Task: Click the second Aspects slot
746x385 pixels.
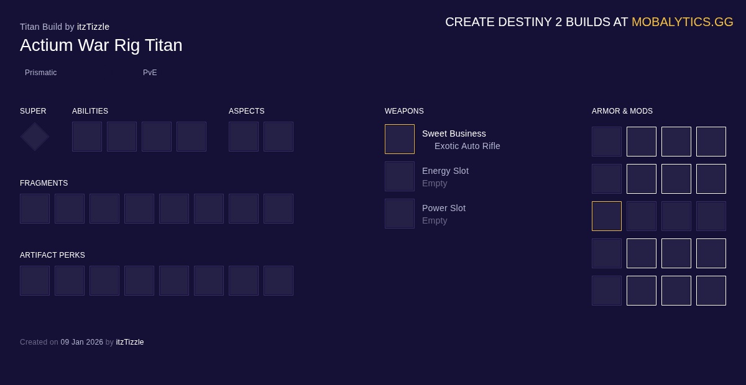Action: tap(279, 137)
